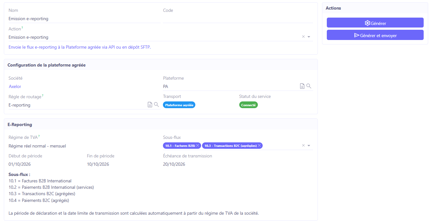Click the text '10.2 = Paiements B2B International (services)'

(51, 187)
